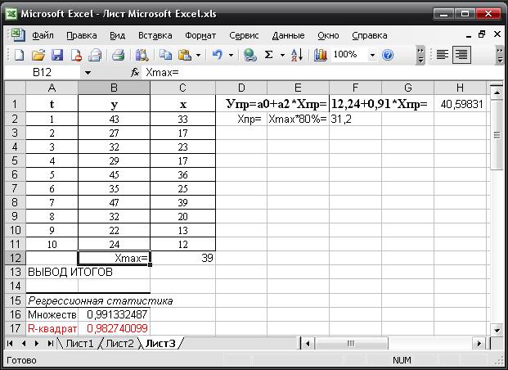Expand Formatting toolbar options chevron
Image resolution: width=508 pixels, height=370 pixels.
pyautogui.click(x=501, y=55)
